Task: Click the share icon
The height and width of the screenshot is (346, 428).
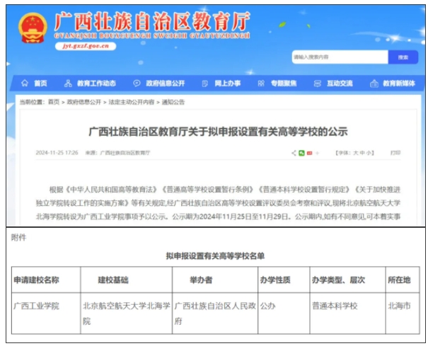Action: pyautogui.click(x=294, y=153)
